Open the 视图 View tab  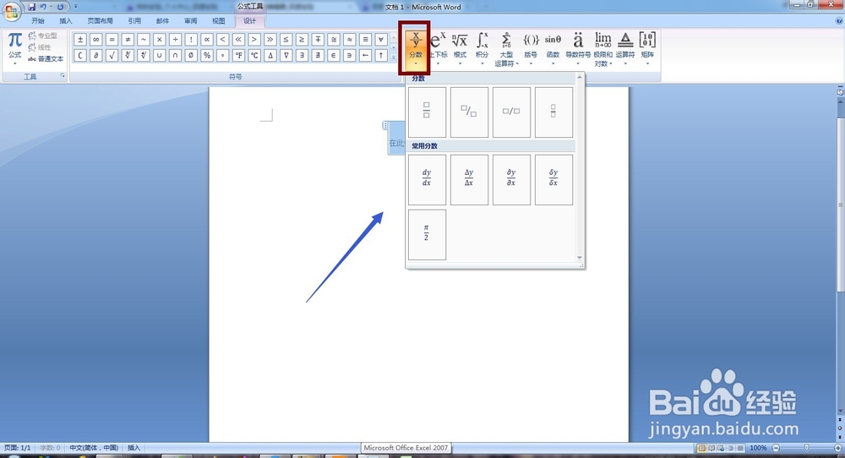point(219,21)
